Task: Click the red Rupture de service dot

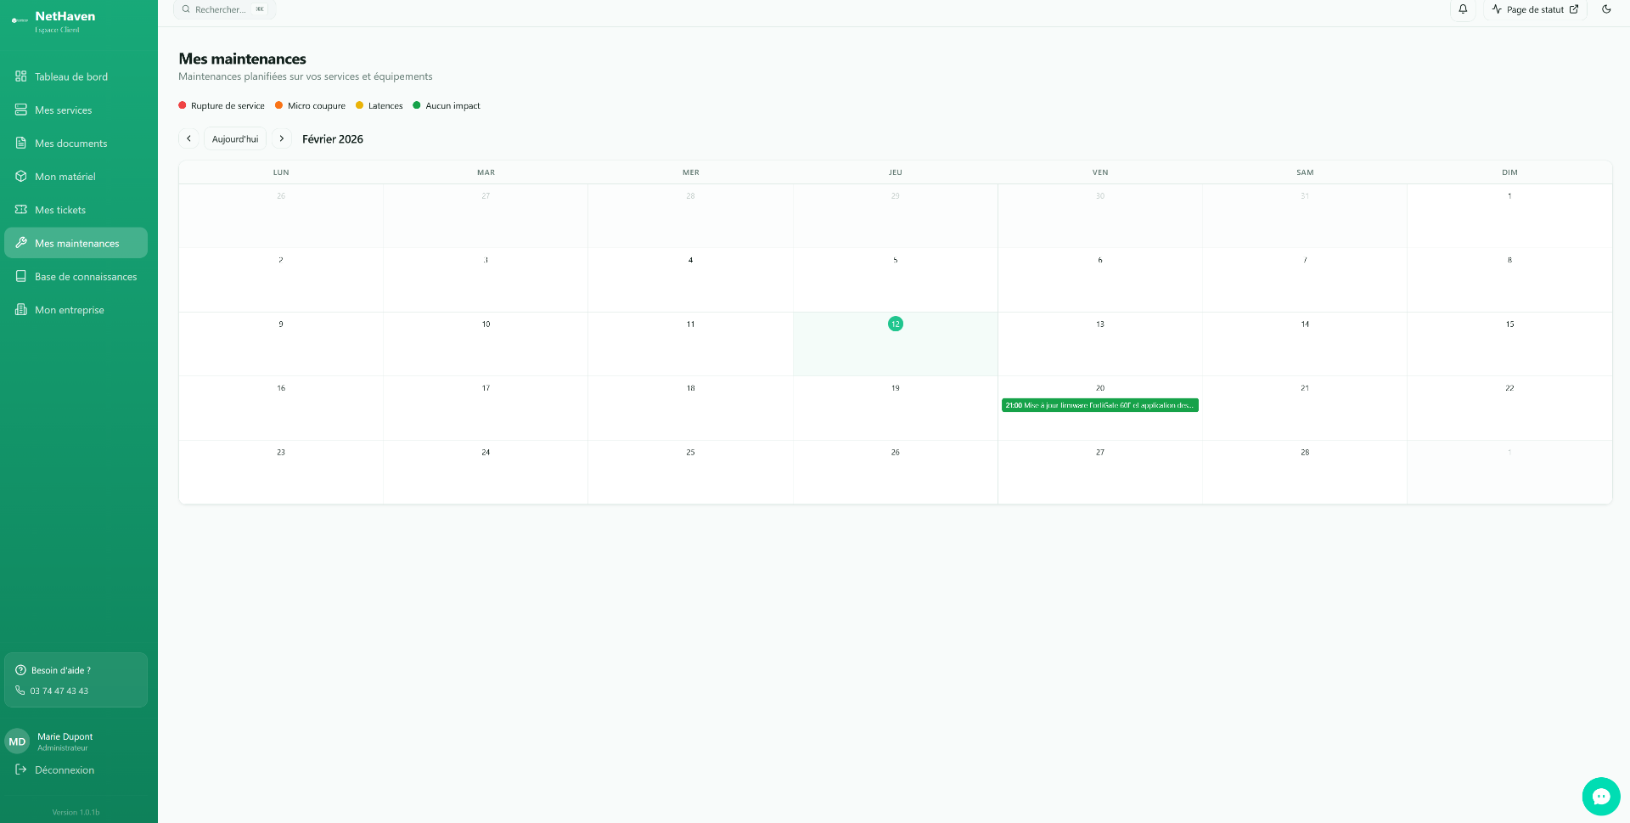Action: click(182, 105)
